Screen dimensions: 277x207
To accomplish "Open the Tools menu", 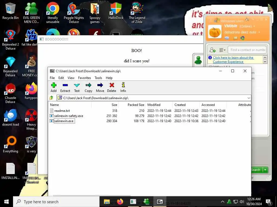I will click(x=98, y=78).
